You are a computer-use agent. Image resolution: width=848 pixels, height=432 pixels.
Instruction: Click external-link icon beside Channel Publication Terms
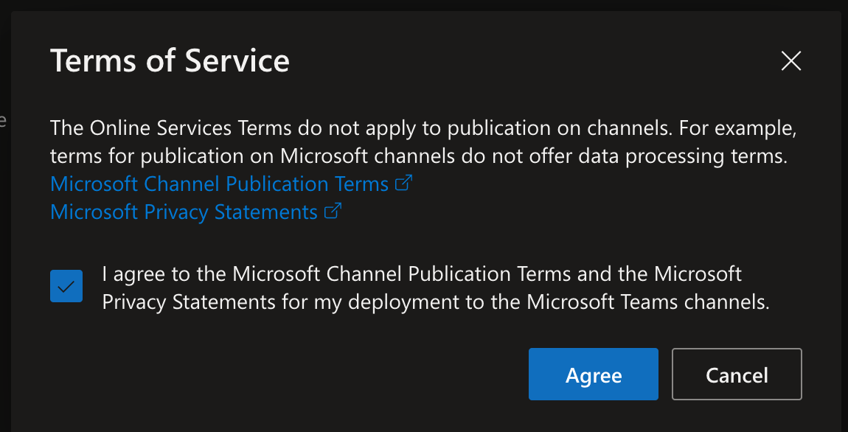tap(403, 184)
